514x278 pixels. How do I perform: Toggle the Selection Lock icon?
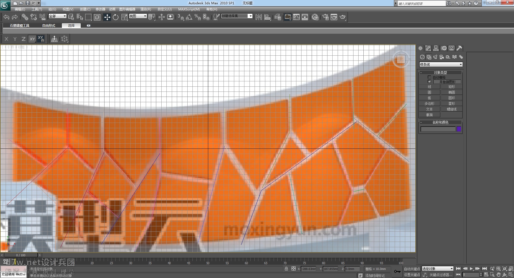[x=286, y=269]
